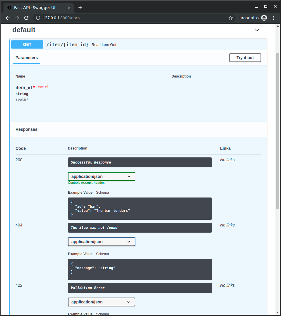281x316 pixels.
Task: Open the Chrome three-dot menu
Action: coord(274,18)
